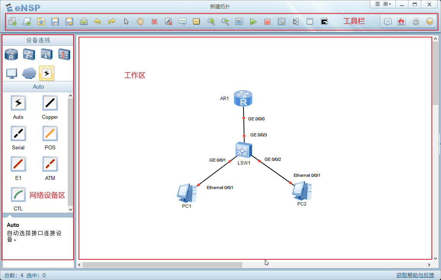Image resolution: width=441 pixels, height=280 pixels.
Task: Start devices with the green play button
Action: pyautogui.click(x=253, y=21)
